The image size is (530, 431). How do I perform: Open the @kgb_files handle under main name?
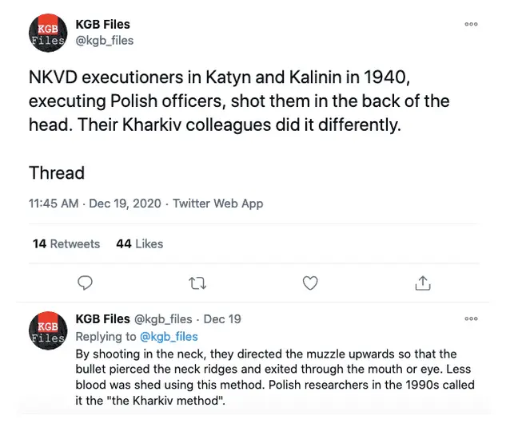click(104, 40)
